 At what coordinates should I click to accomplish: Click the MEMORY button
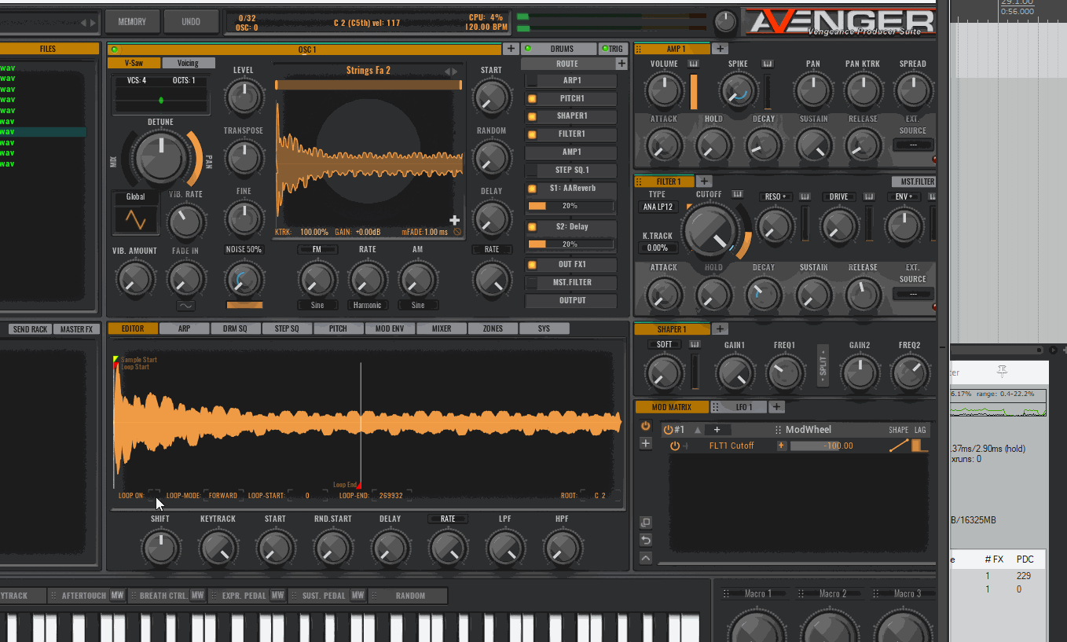[132, 21]
